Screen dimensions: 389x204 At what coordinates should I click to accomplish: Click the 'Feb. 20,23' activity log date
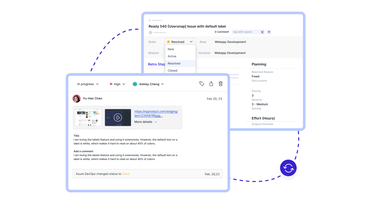[x=212, y=174]
